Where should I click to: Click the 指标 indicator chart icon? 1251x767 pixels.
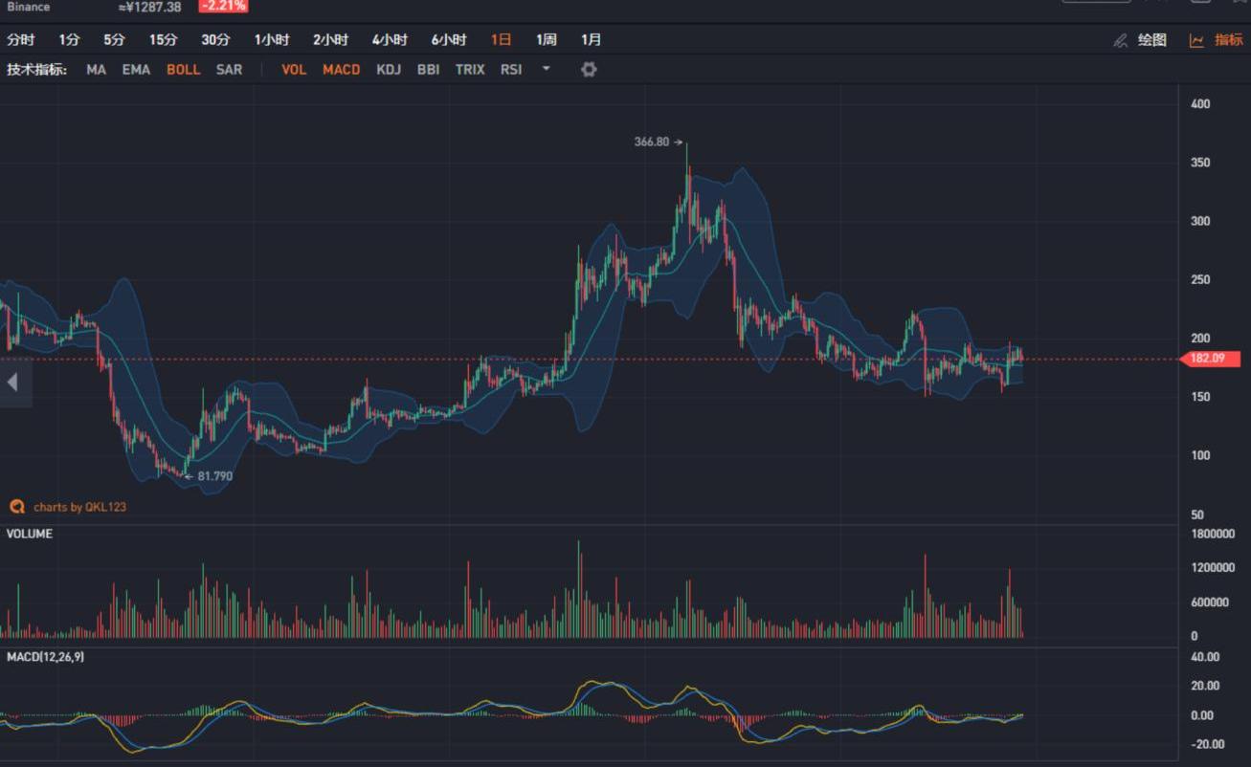pos(1196,40)
